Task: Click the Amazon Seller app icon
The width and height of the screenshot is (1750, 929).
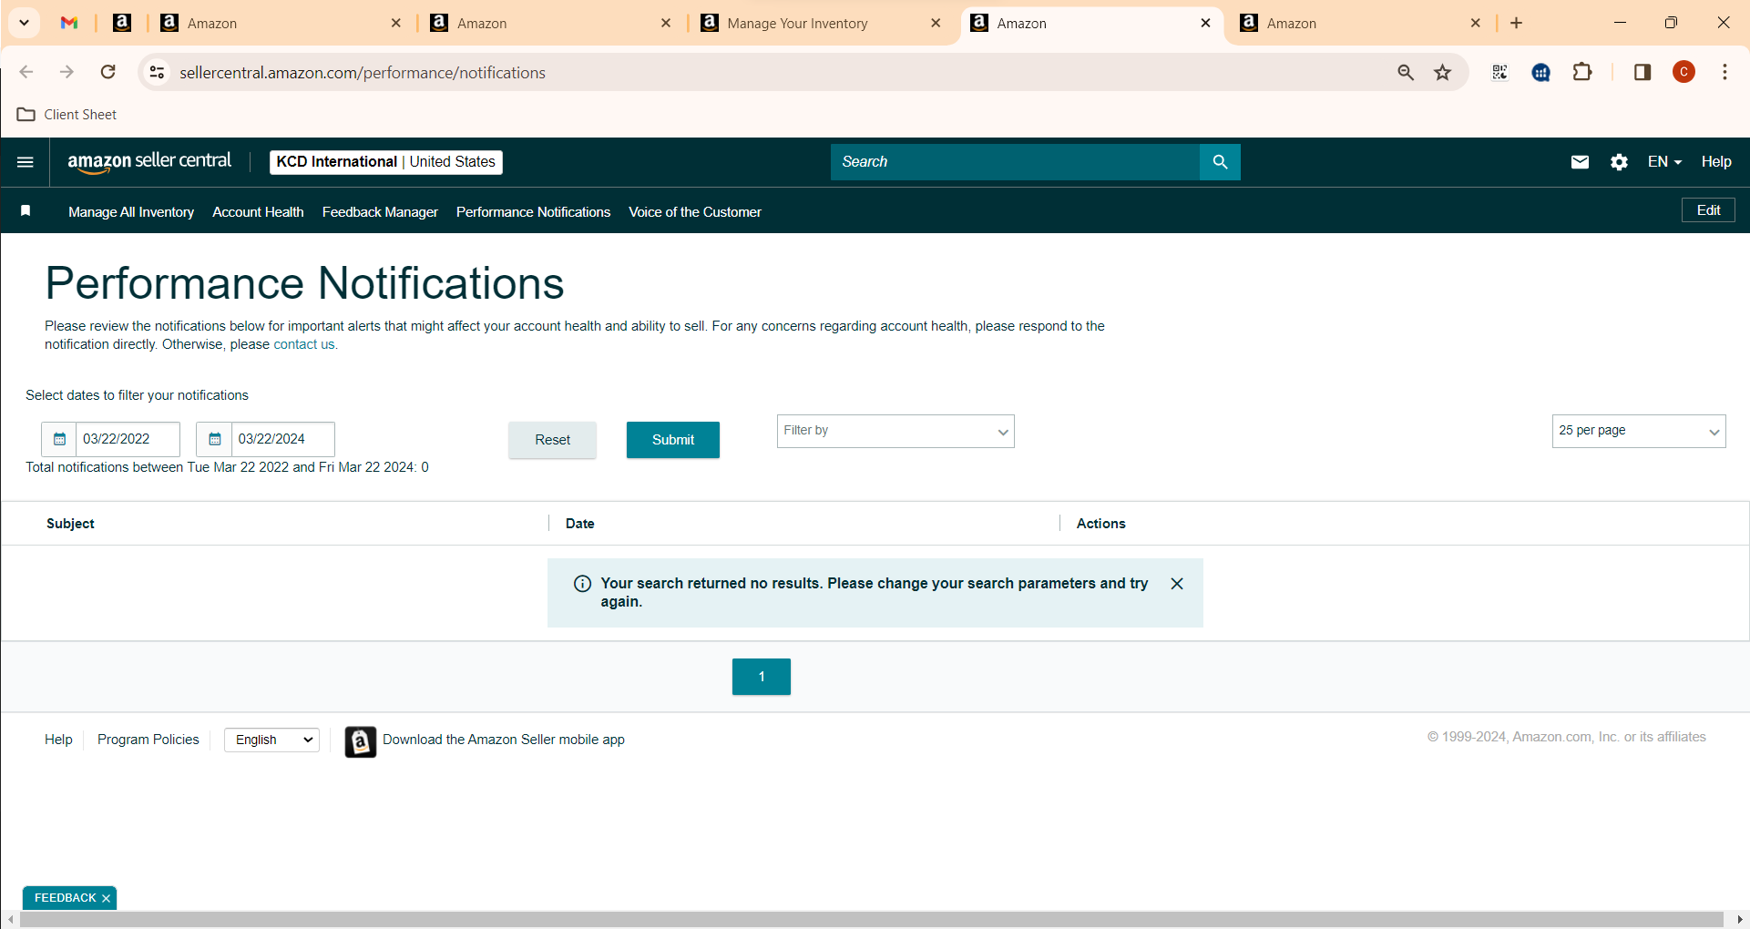Action: pyautogui.click(x=360, y=741)
